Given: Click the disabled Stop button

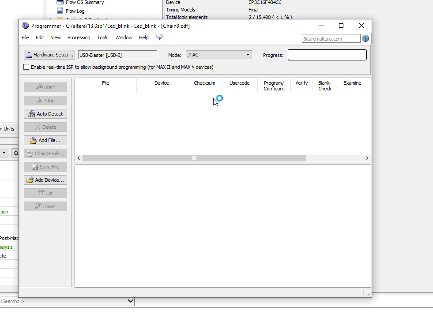Looking at the screenshot, I should (x=45, y=101).
